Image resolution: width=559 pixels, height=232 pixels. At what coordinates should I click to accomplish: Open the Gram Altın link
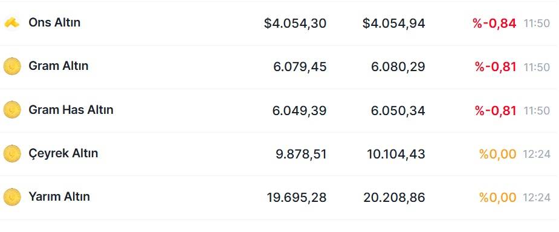(59, 66)
